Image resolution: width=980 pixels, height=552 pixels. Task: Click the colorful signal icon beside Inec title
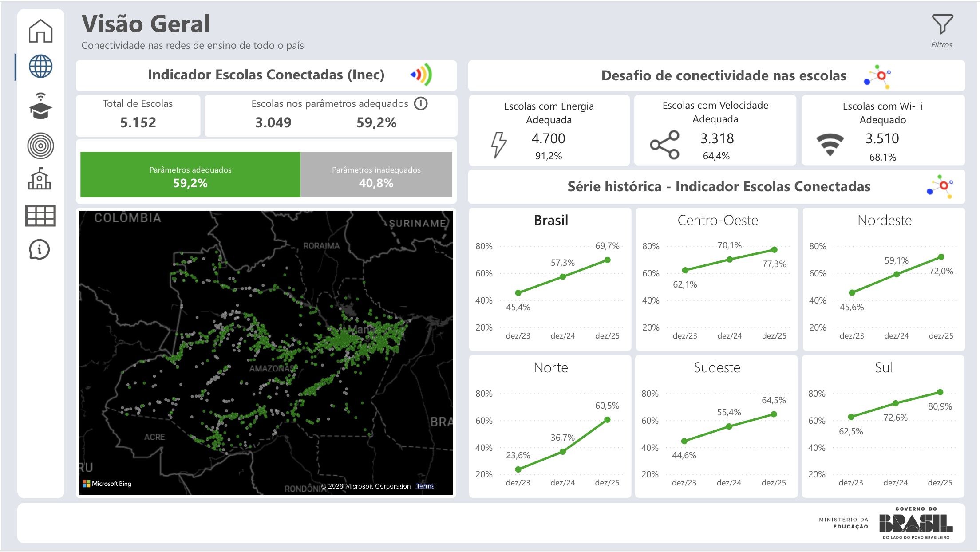[420, 75]
